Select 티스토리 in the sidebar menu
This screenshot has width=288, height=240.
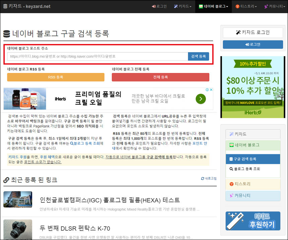point(253,184)
